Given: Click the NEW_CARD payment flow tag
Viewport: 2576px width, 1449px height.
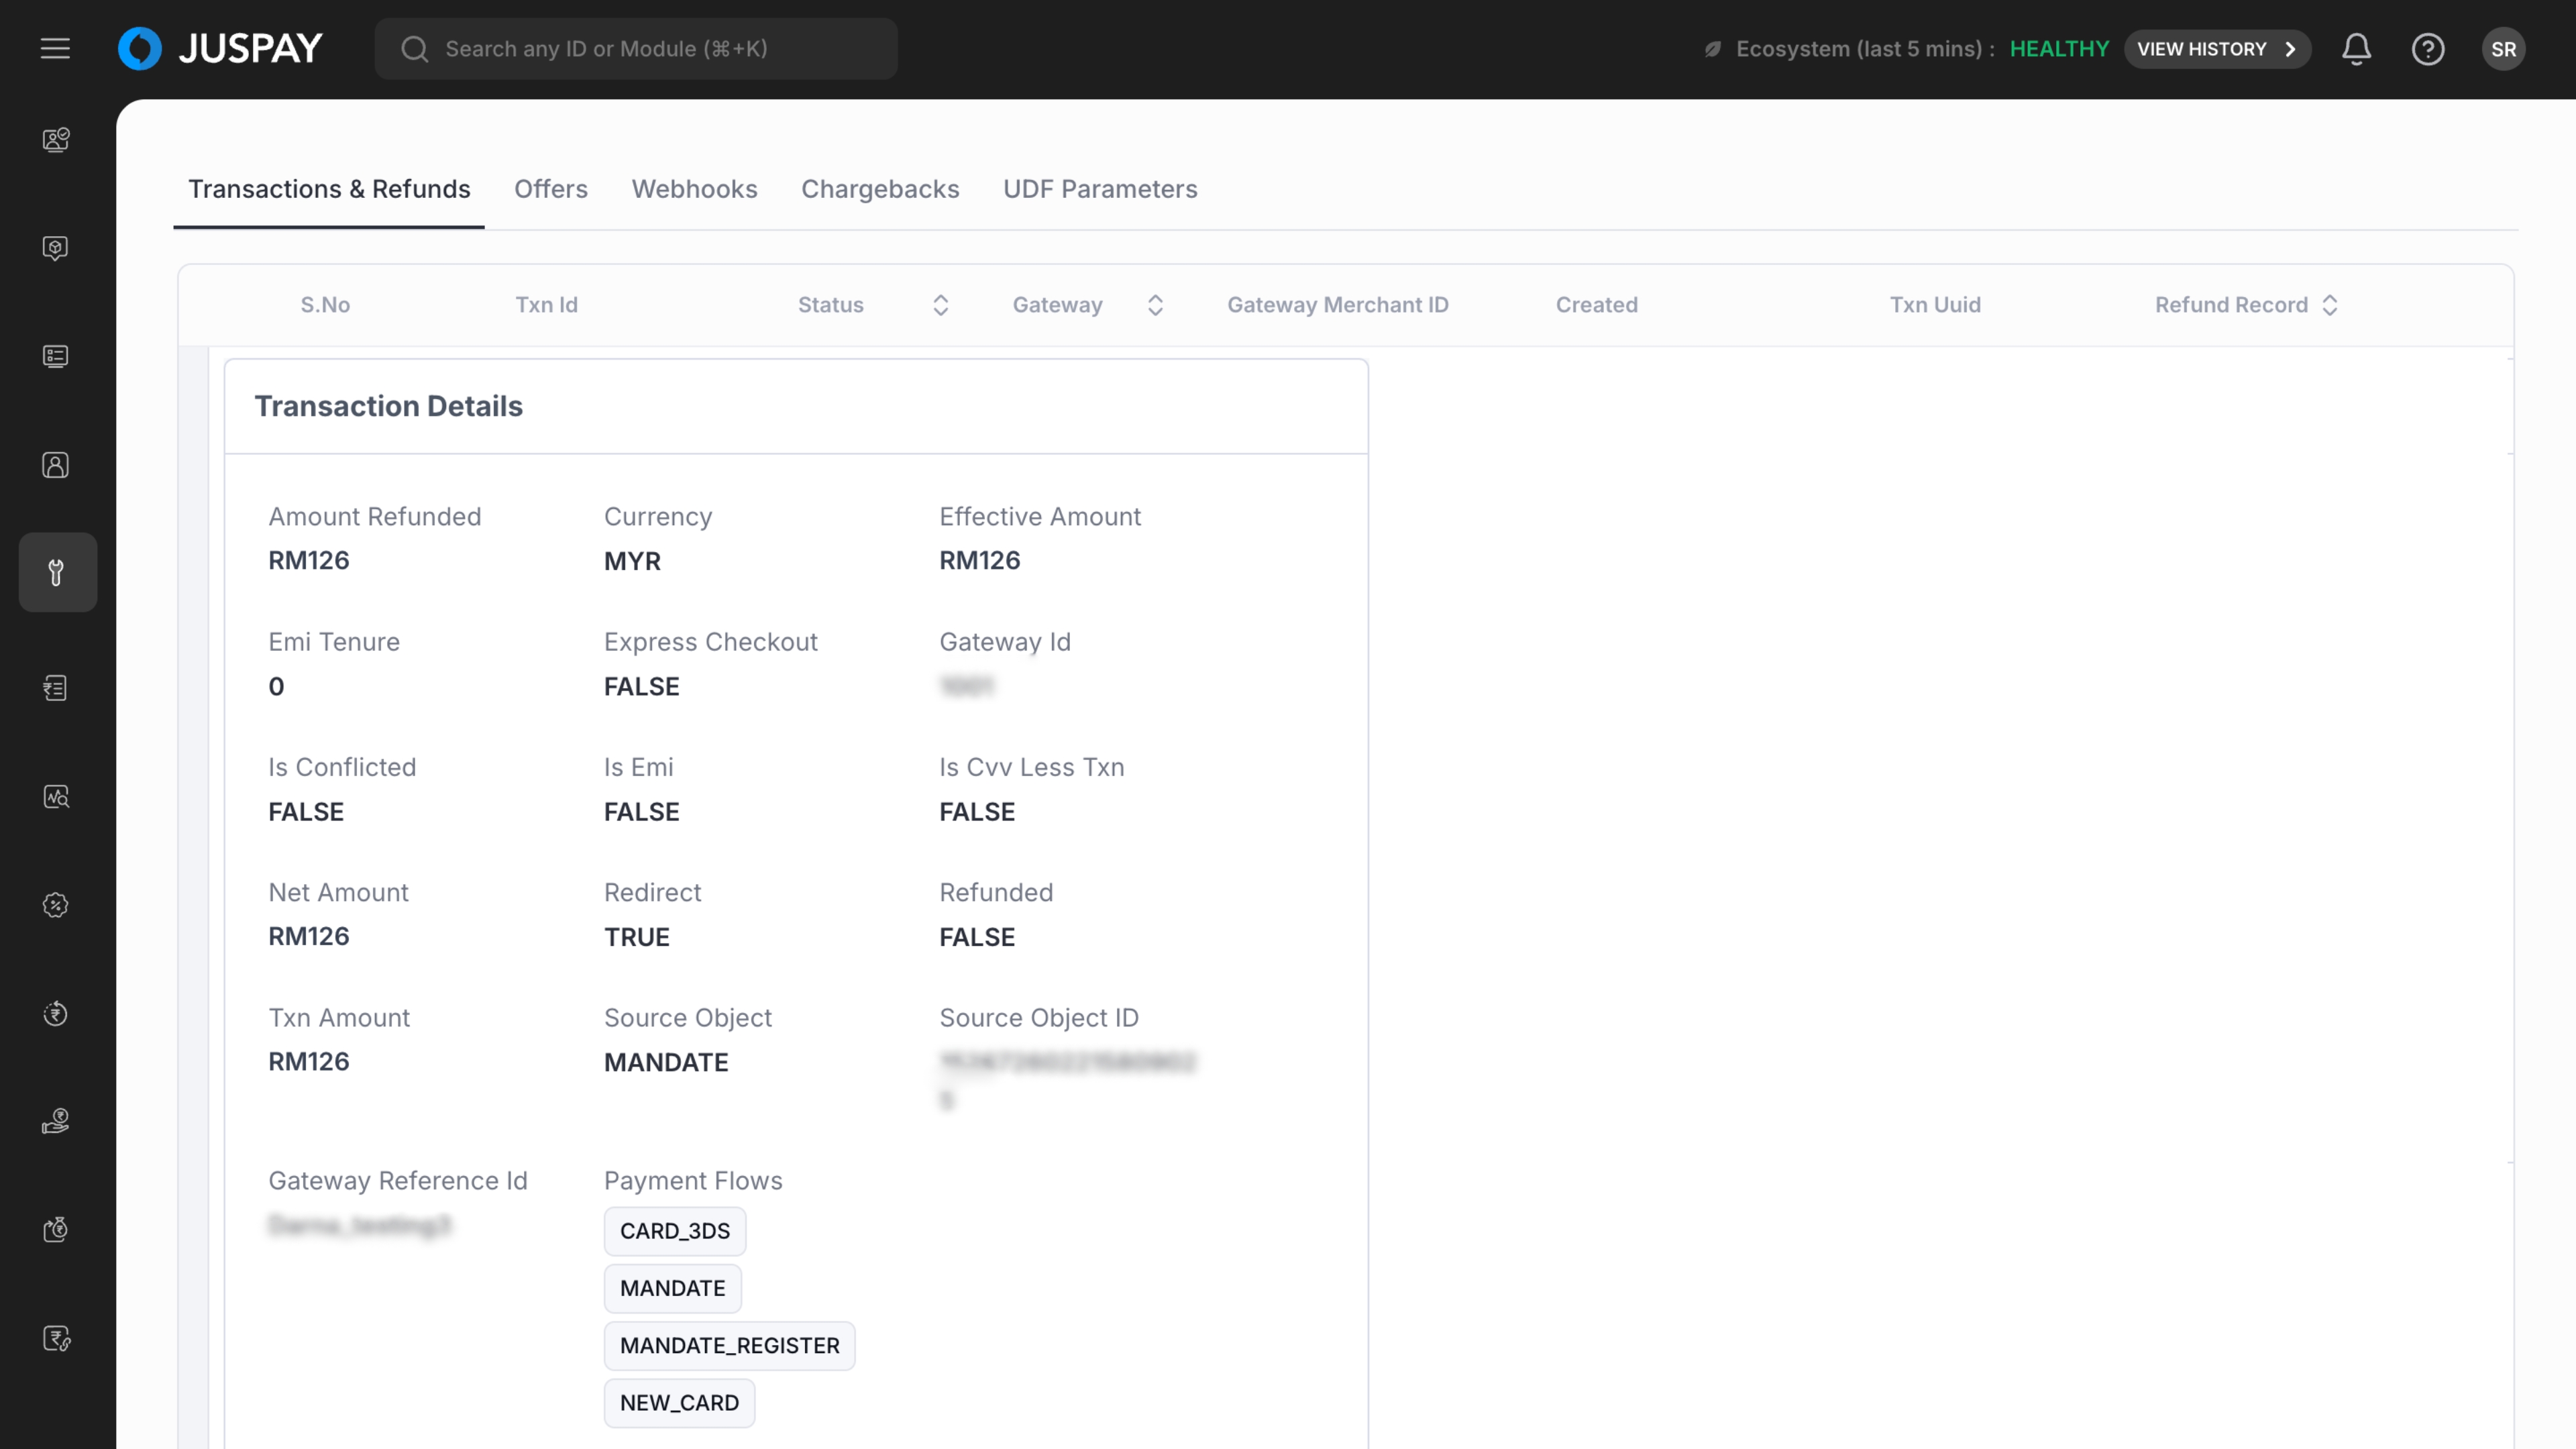Looking at the screenshot, I should 679,1403.
